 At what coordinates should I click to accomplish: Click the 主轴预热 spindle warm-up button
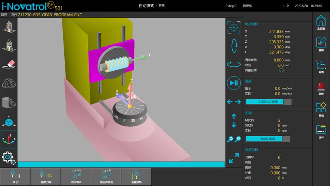136,177
